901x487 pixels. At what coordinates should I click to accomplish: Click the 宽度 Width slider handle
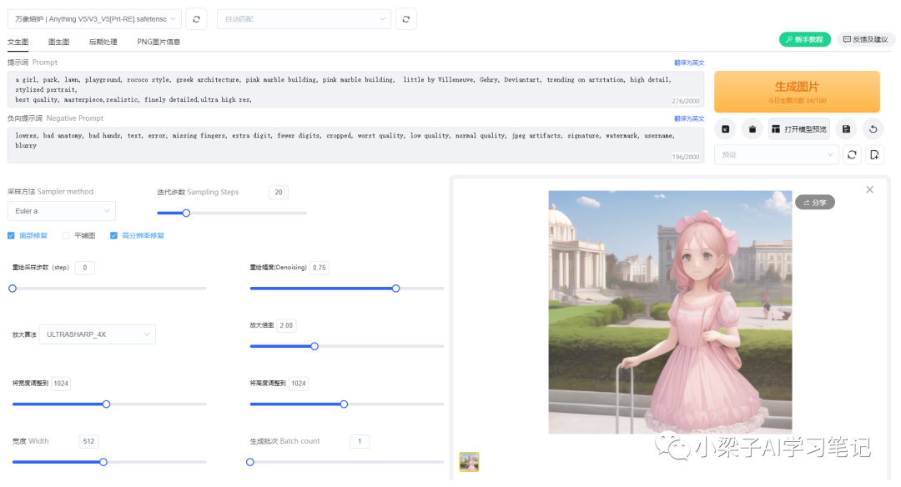click(103, 462)
